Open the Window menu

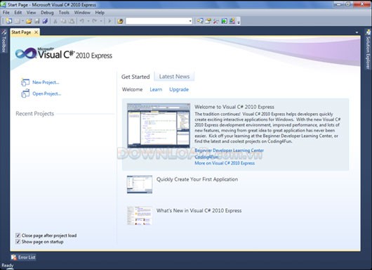(82, 13)
